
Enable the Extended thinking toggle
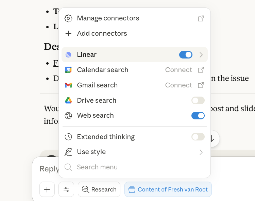click(x=198, y=137)
